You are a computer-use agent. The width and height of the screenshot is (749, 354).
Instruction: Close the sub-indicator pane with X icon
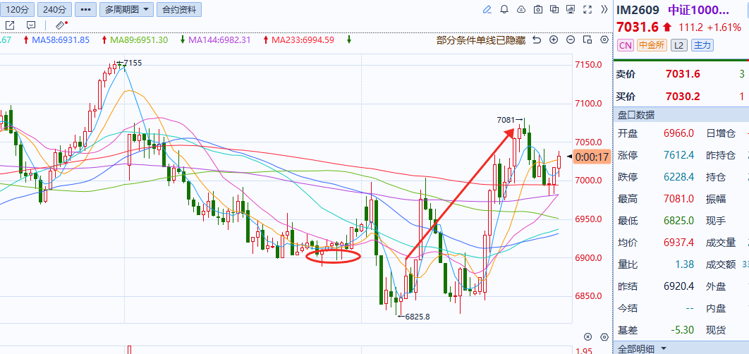coord(588,336)
